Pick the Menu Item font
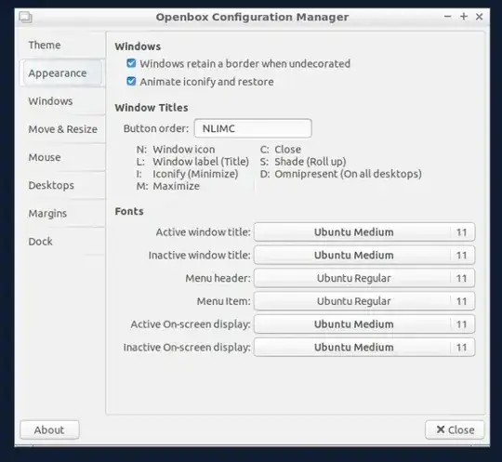This screenshot has height=462, width=502. coord(364,301)
